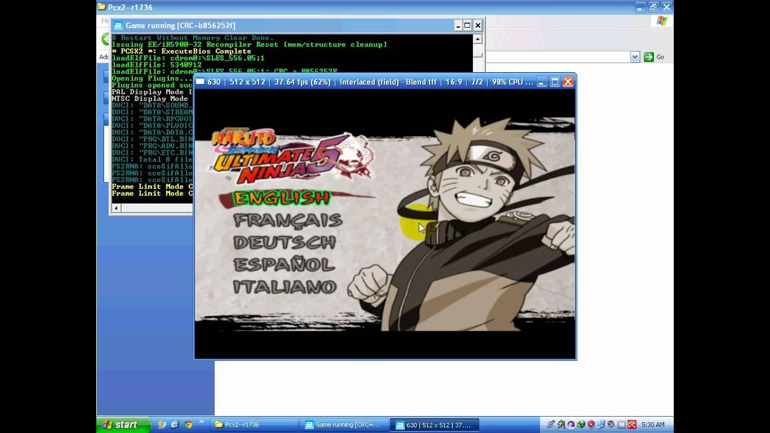Click the first quick launch icon beside Start
The width and height of the screenshot is (770, 433).
[x=161, y=425]
